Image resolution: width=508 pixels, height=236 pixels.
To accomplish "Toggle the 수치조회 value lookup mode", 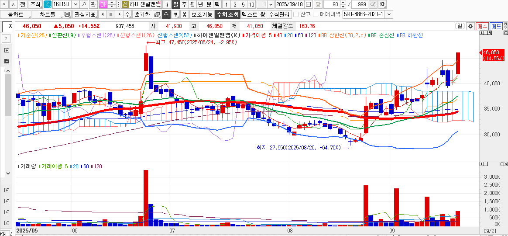I will tap(227, 14).
